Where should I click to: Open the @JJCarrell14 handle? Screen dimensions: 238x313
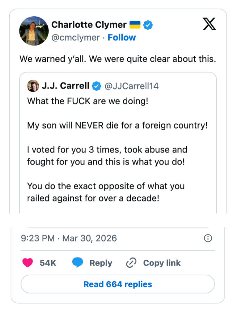pyautogui.click(x=131, y=86)
